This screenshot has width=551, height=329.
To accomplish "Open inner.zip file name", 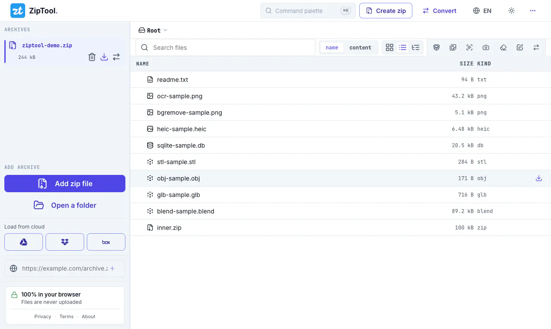I will pyautogui.click(x=169, y=228).
